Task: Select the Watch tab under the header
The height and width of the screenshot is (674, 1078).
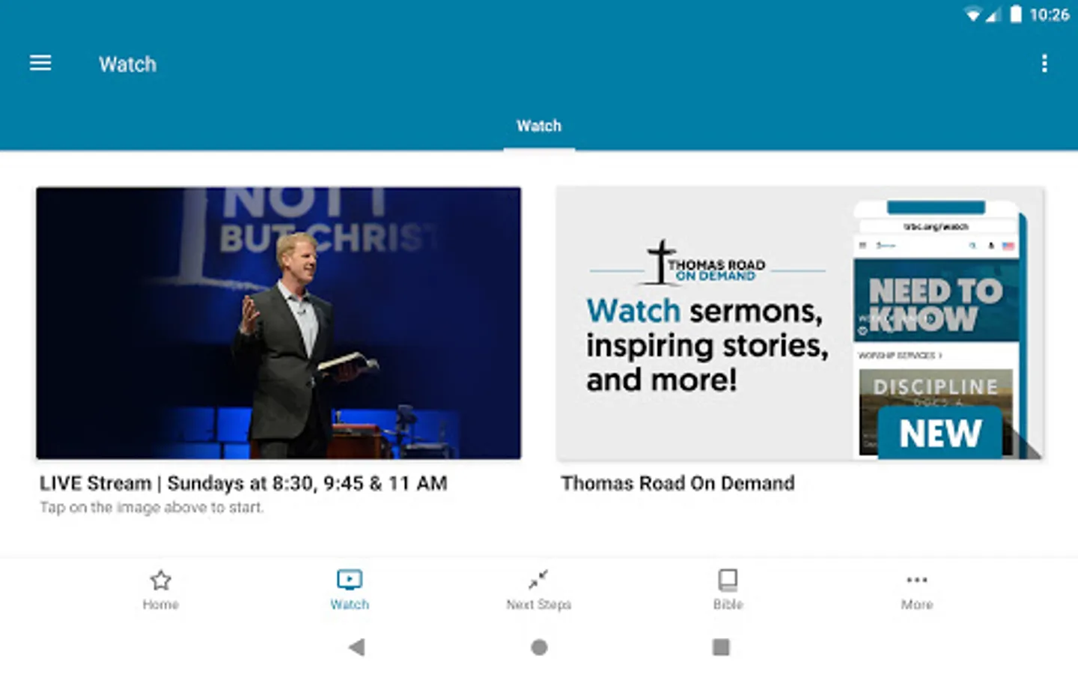Action: click(539, 126)
